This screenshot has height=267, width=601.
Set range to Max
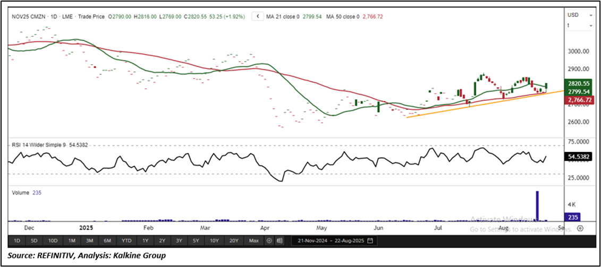click(254, 241)
